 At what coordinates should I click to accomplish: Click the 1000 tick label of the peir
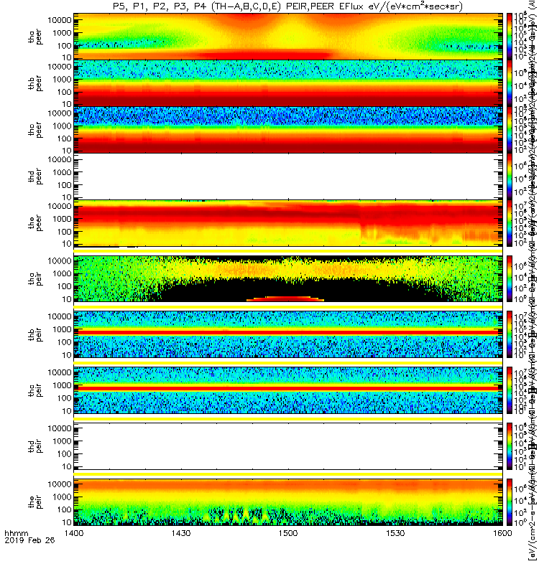[x=62, y=497]
